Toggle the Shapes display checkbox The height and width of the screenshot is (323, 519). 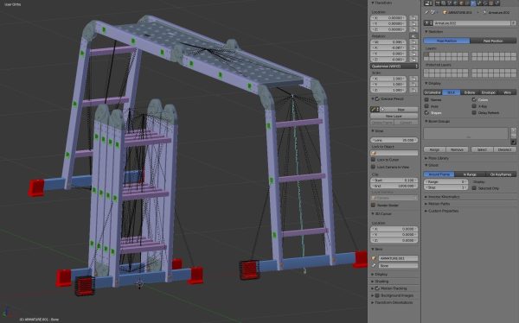click(x=426, y=113)
